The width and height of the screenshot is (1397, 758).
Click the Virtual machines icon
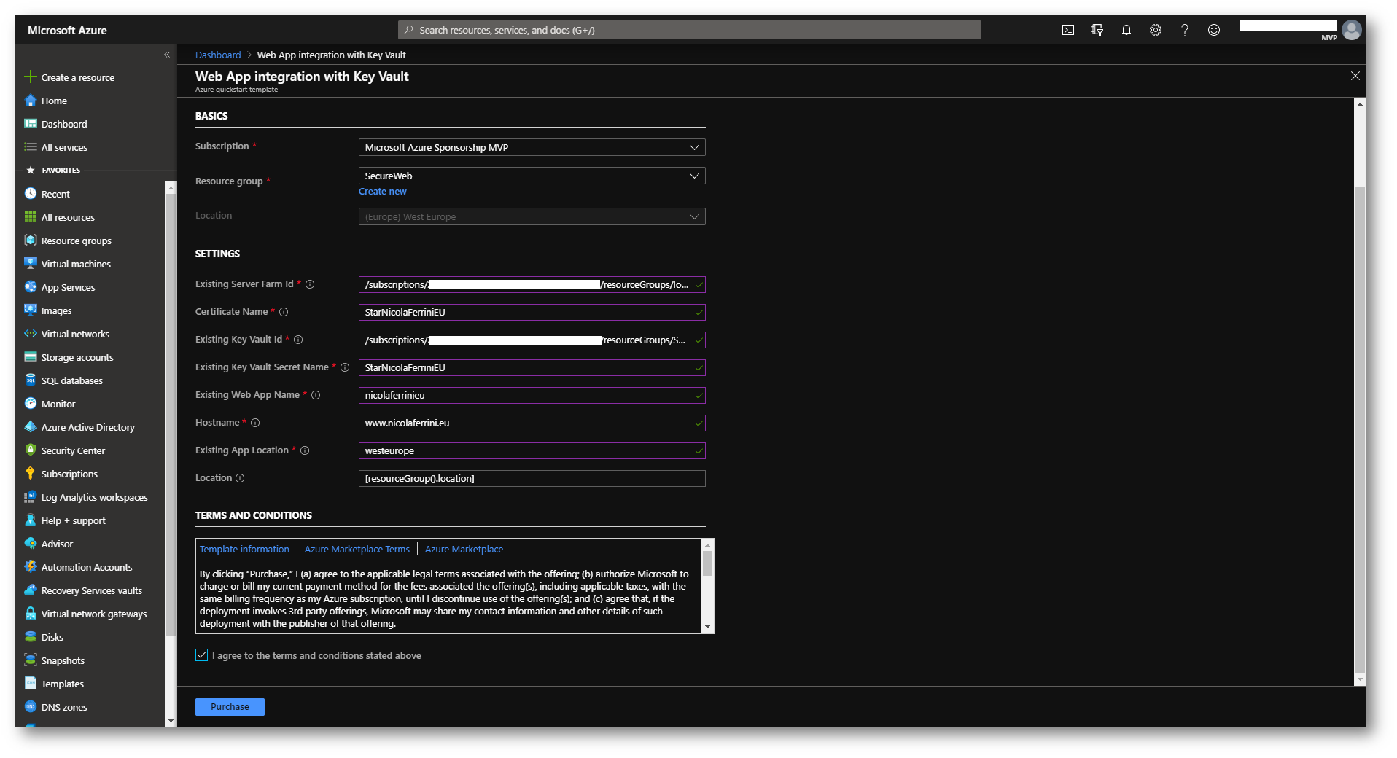(30, 264)
